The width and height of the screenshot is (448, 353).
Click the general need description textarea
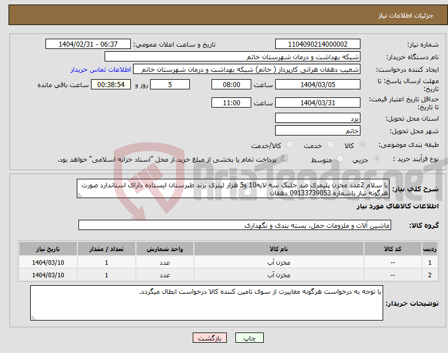click(233, 189)
